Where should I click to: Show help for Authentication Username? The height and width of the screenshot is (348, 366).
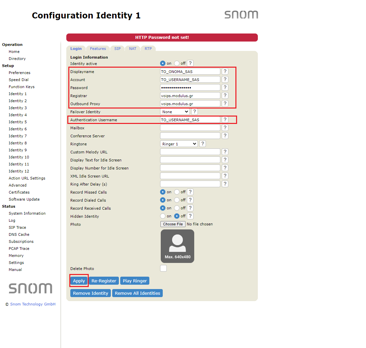point(225,120)
